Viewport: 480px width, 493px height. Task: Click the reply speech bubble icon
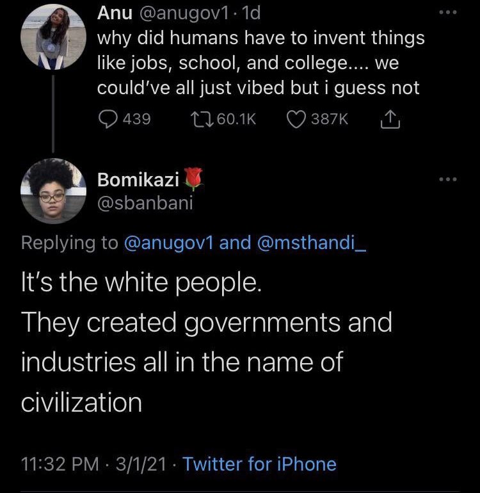point(107,119)
